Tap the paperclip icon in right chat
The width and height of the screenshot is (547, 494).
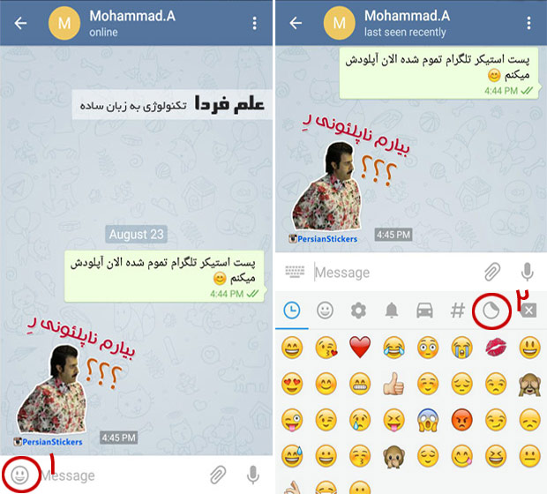pyautogui.click(x=492, y=272)
